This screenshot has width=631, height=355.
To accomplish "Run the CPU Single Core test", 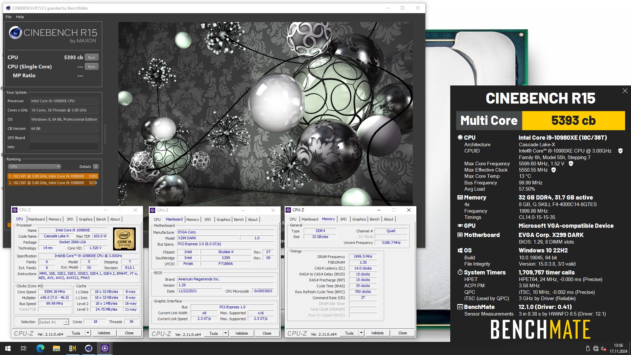I will click(x=92, y=67).
